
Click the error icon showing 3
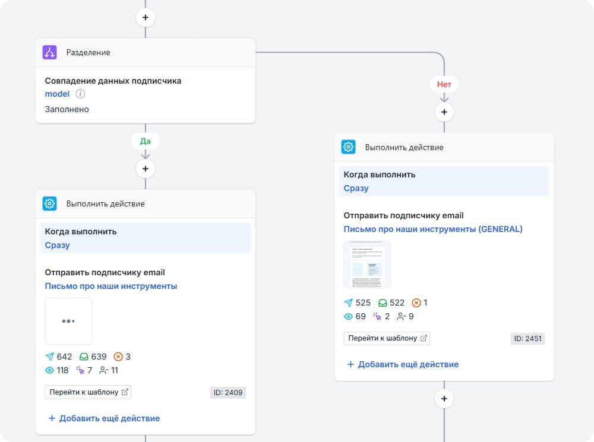tap(118, 357)
